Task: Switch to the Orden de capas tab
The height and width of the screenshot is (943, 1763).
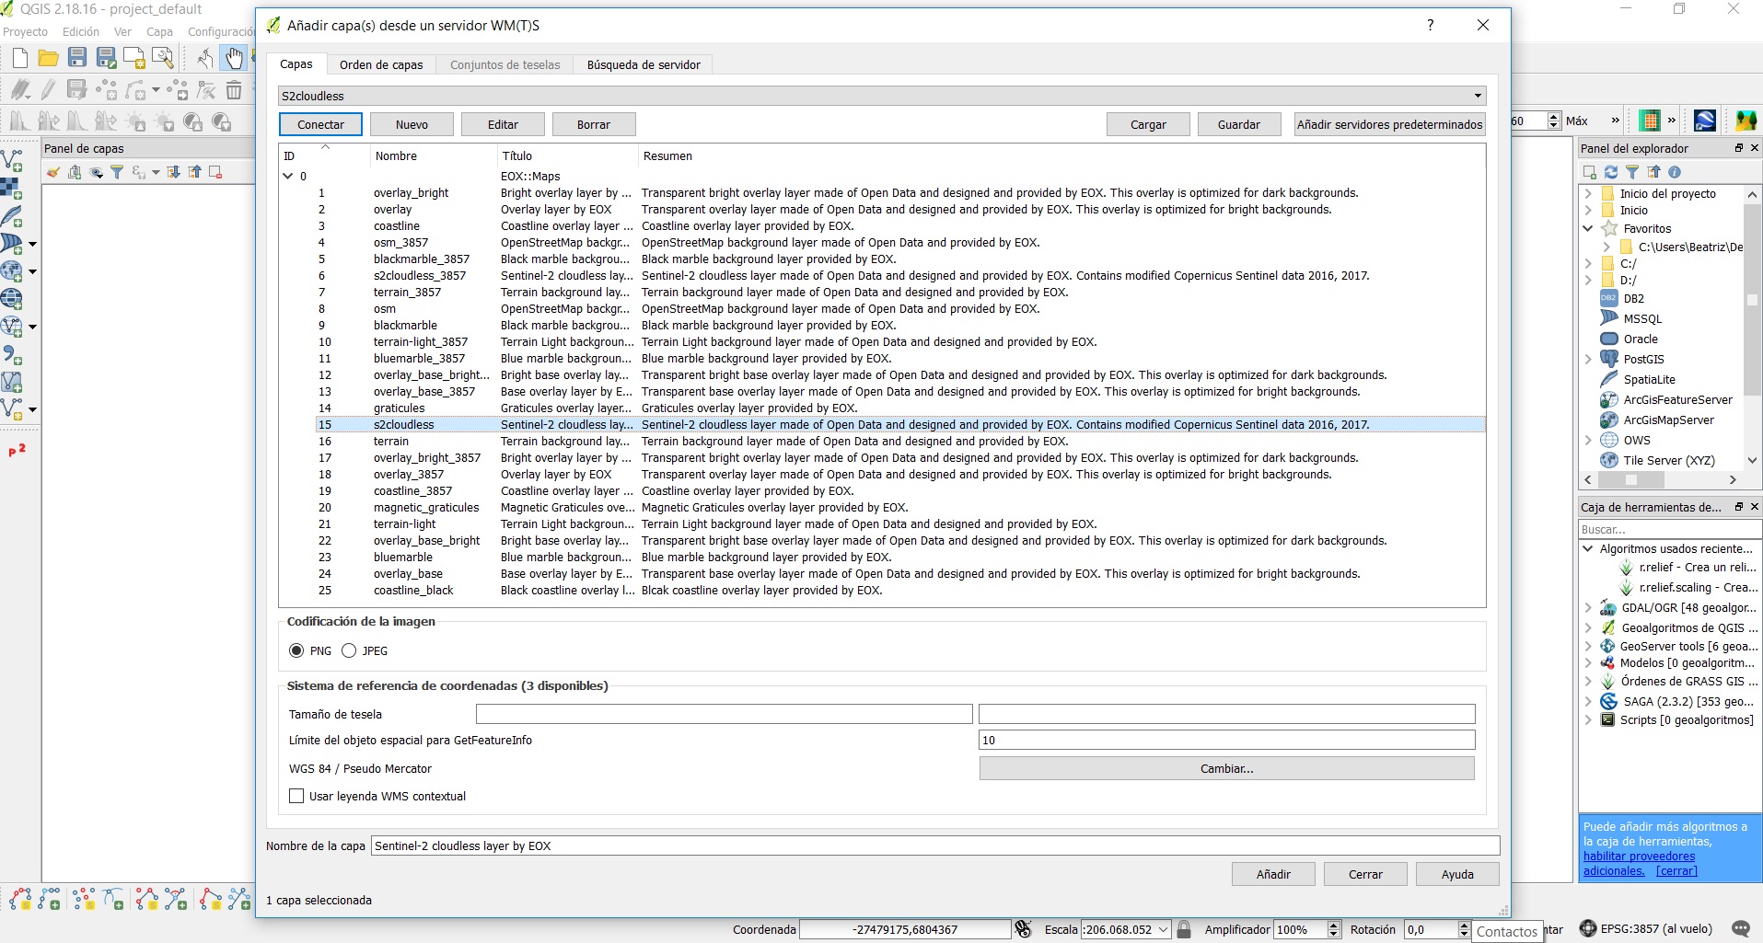Action: pos(381,64)
